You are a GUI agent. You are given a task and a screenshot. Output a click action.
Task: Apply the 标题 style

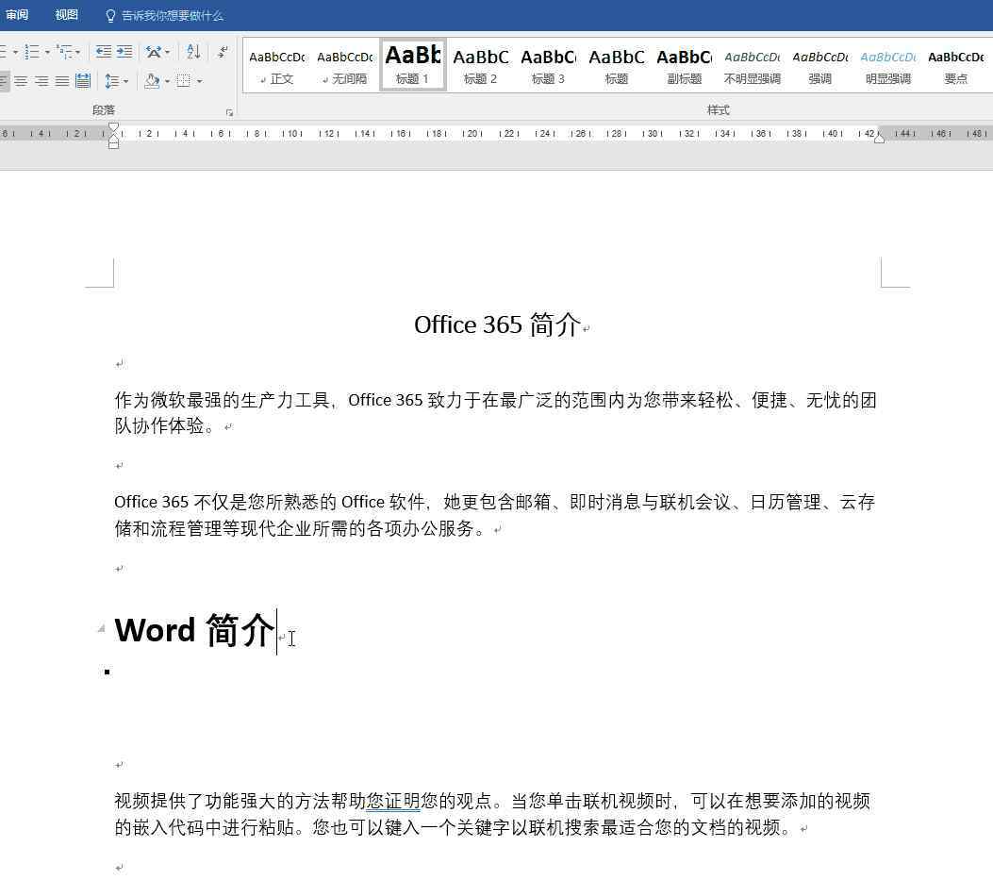[617, 66]
